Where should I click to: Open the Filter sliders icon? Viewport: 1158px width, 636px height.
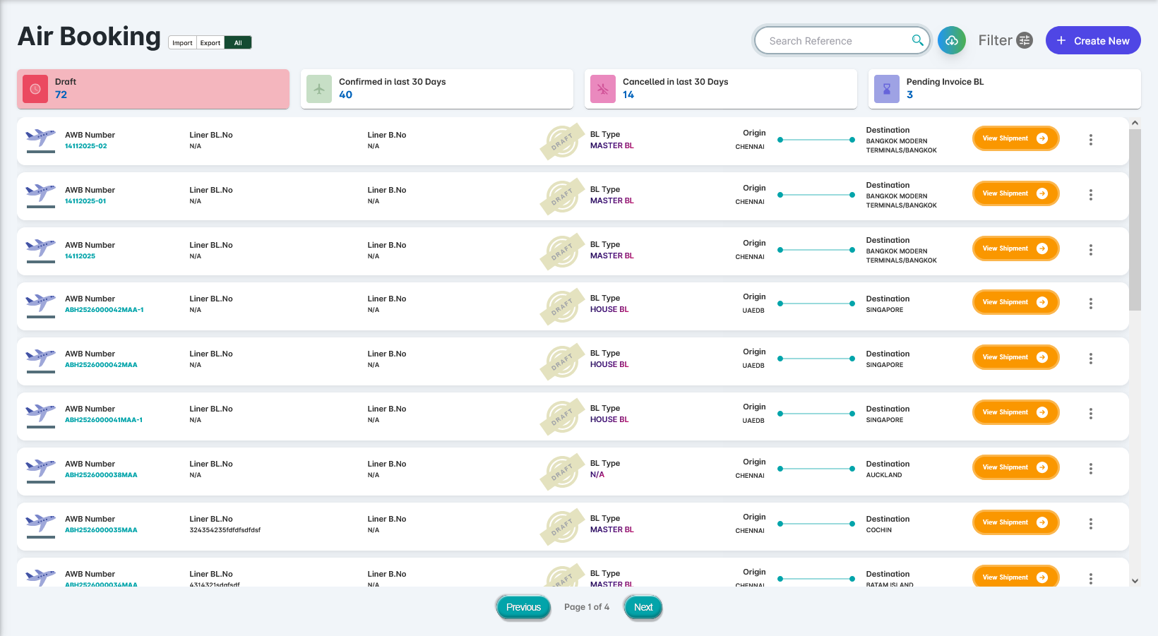tap(1025, 41)
